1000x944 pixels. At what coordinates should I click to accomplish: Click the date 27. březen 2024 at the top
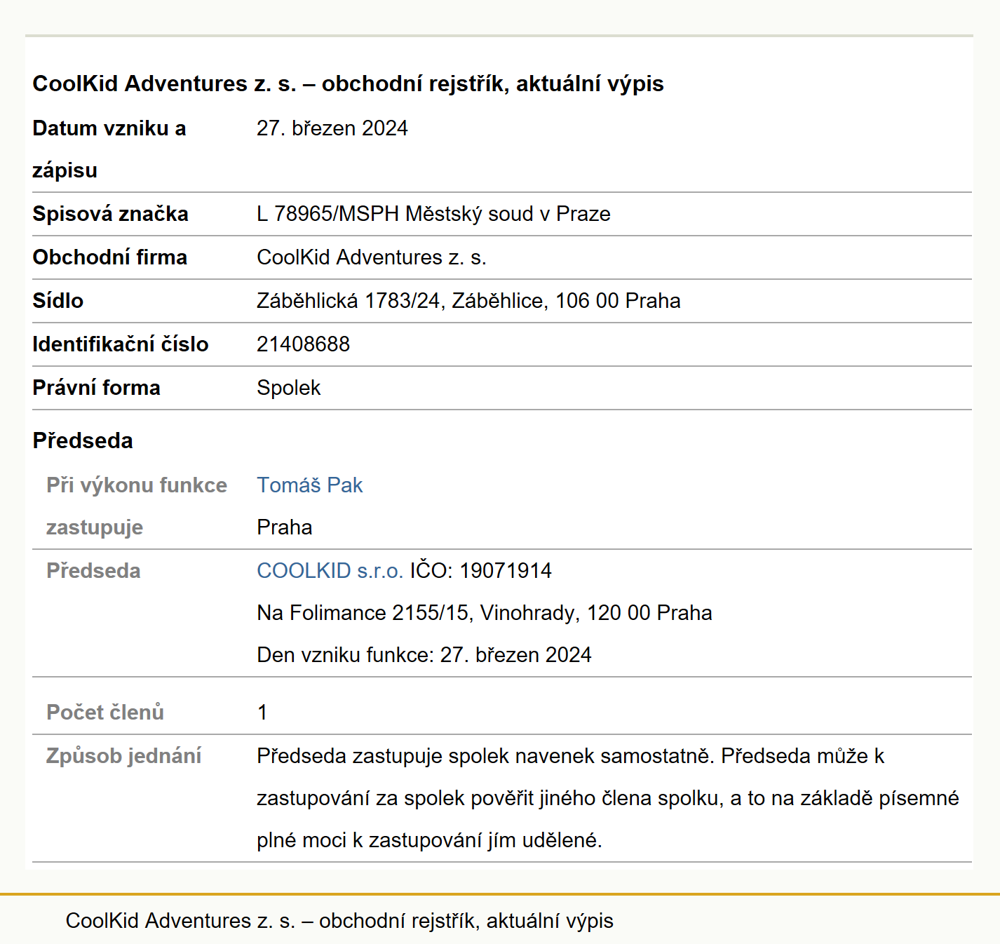click(332, 128)
